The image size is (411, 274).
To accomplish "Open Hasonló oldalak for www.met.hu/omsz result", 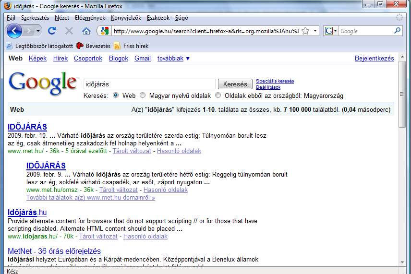I will click(166, 190).
